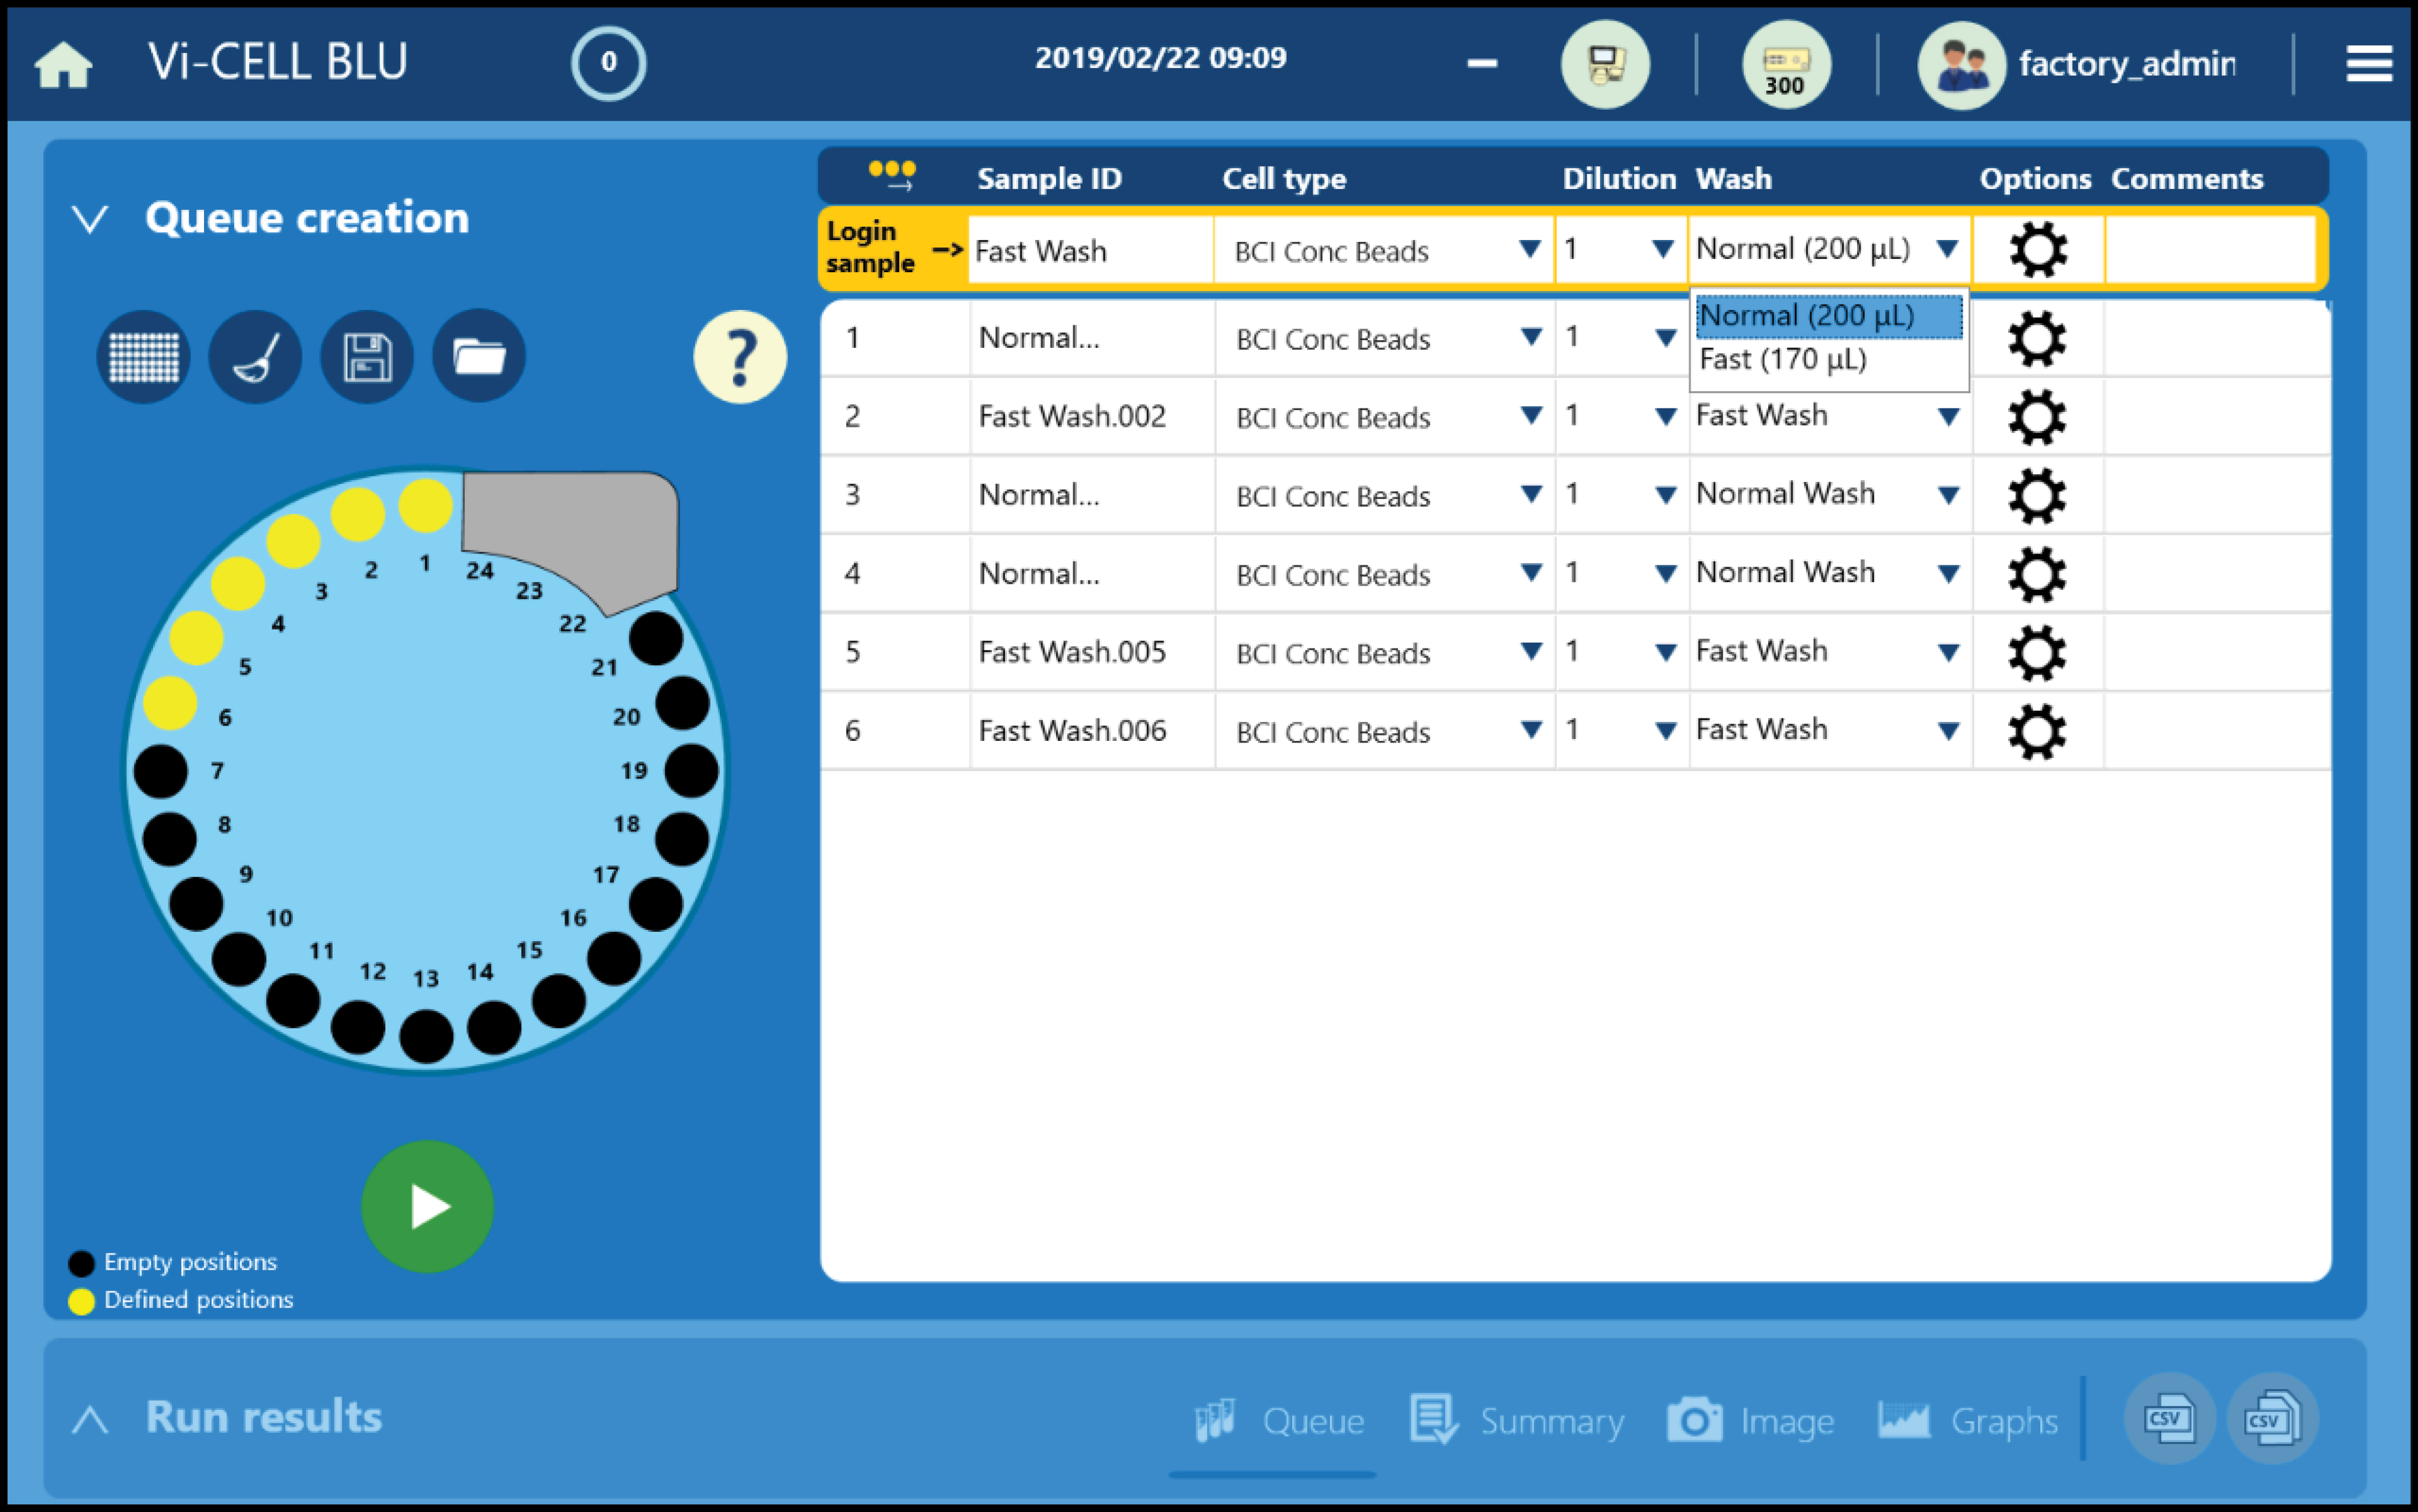Select the Graphs tab in Run results
The height and width of the screenshot is (1512, 2418).
[x=1968, y=1421]
